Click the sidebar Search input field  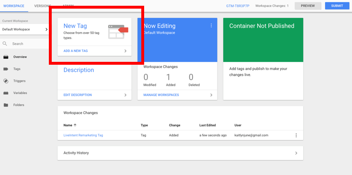pyautogui.click(x=24, y=44)
